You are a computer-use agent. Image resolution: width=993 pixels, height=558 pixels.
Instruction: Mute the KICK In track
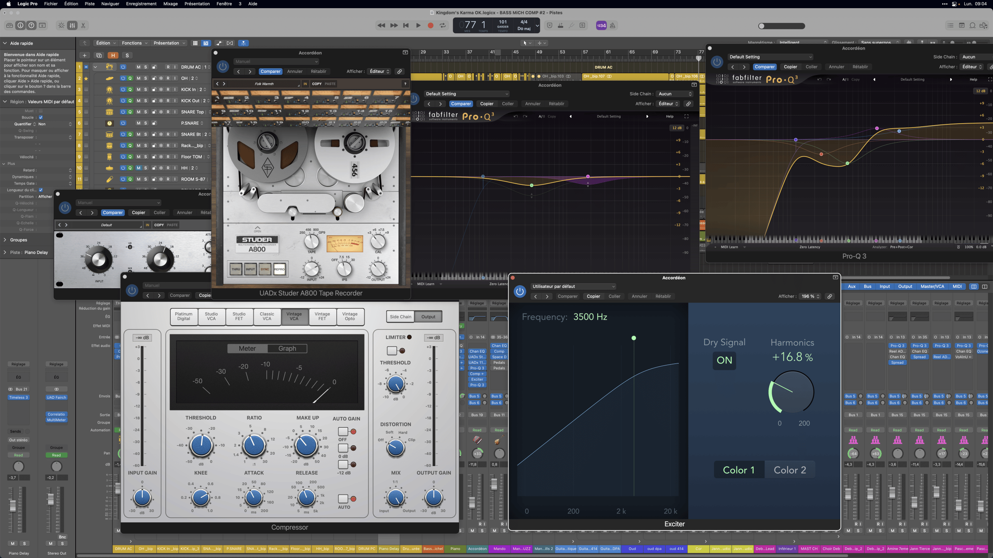click(x=138, y=90)
